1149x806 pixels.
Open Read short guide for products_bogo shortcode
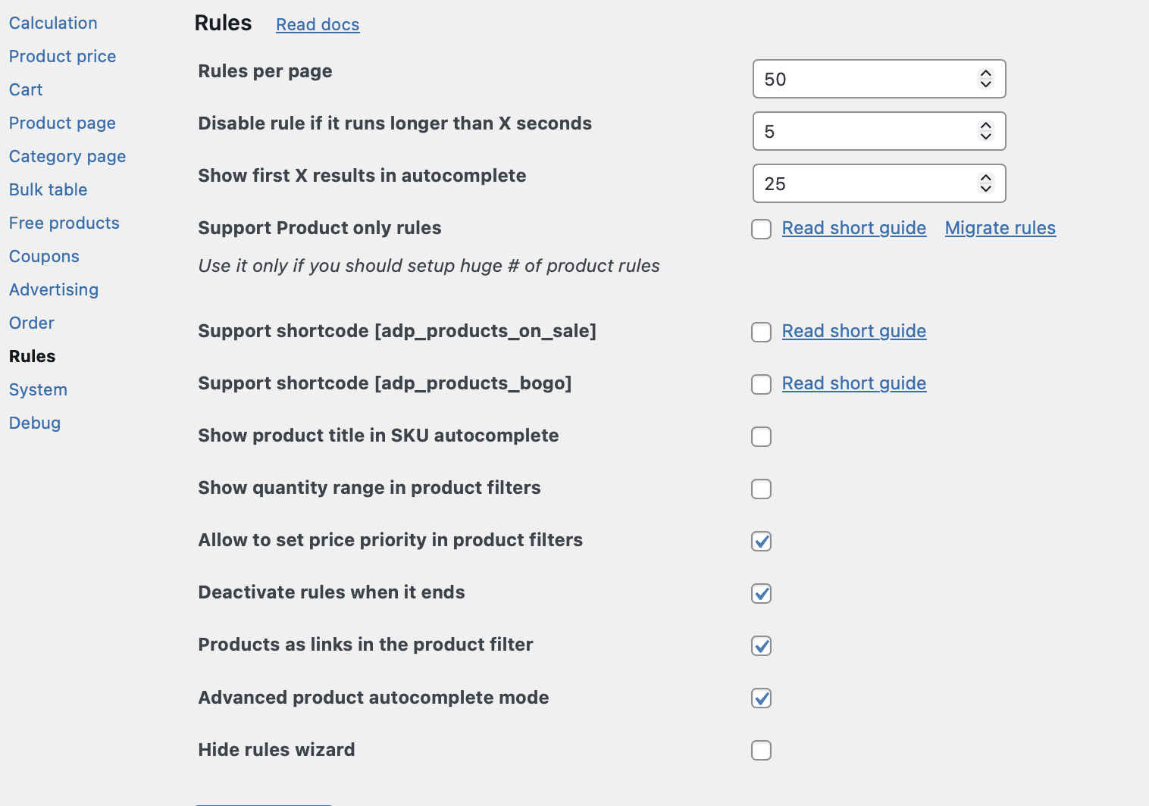click(853, 383)
